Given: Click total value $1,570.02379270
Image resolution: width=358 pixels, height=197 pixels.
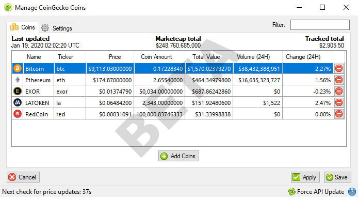Looking at the screenshot, I should [209, 69].
